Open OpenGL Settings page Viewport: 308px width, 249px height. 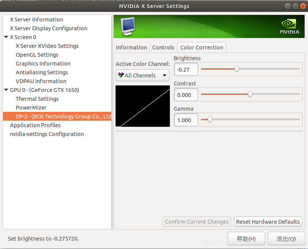[x=37, y=55]
